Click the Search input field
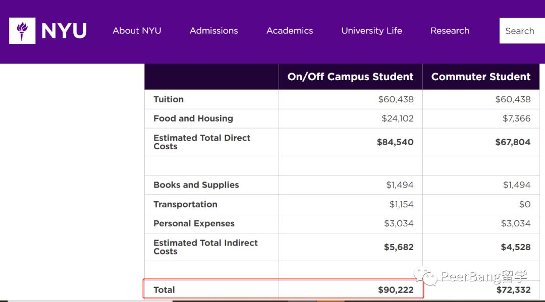545x302 pixels. pos(521,31)
